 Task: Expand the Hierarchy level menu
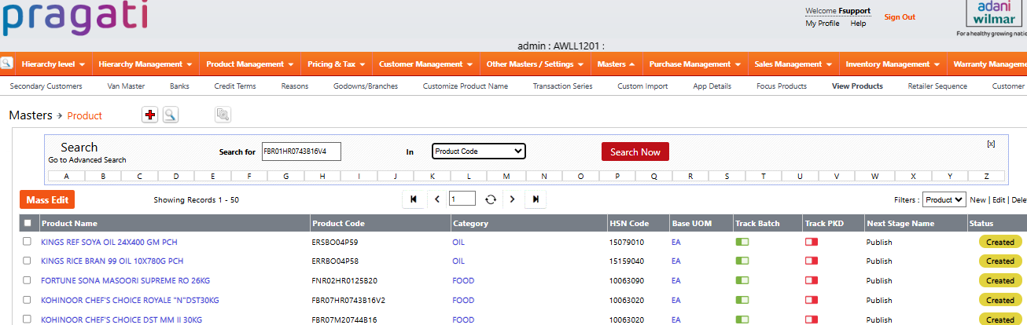[53, 64]
